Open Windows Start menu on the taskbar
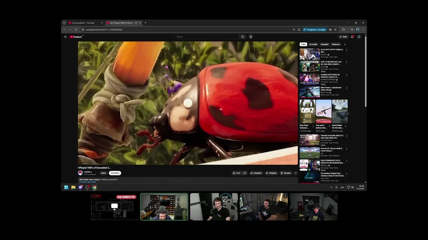The height and width of the screenshot is (240, 428). (66, 187)
